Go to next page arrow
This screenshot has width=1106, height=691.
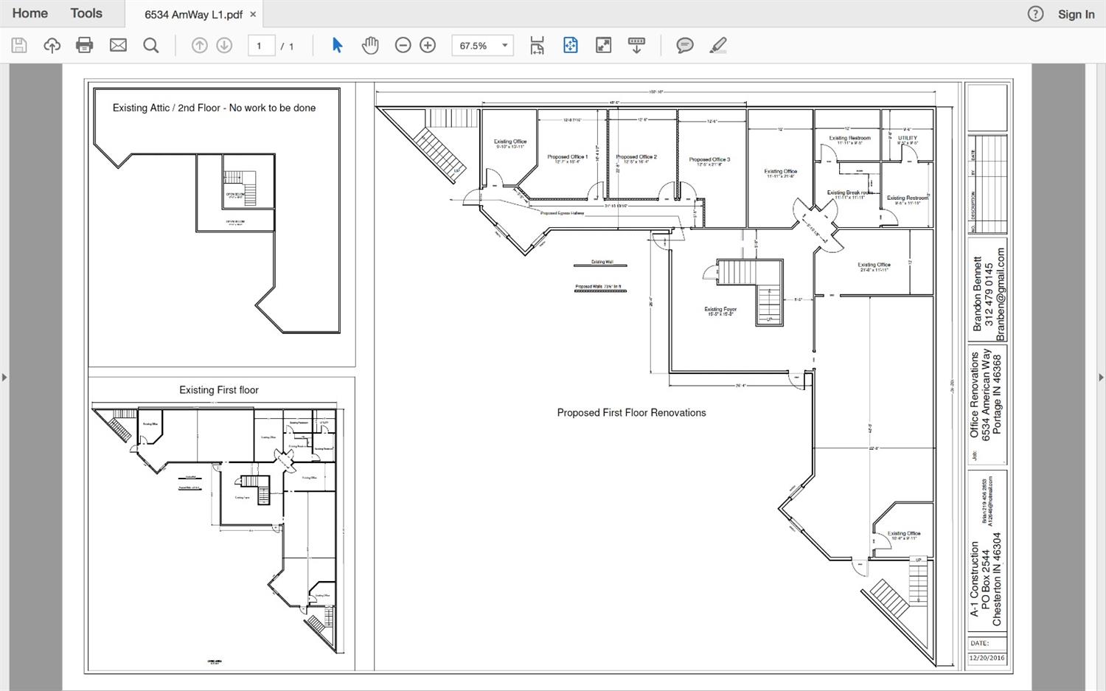pos(224,46)
